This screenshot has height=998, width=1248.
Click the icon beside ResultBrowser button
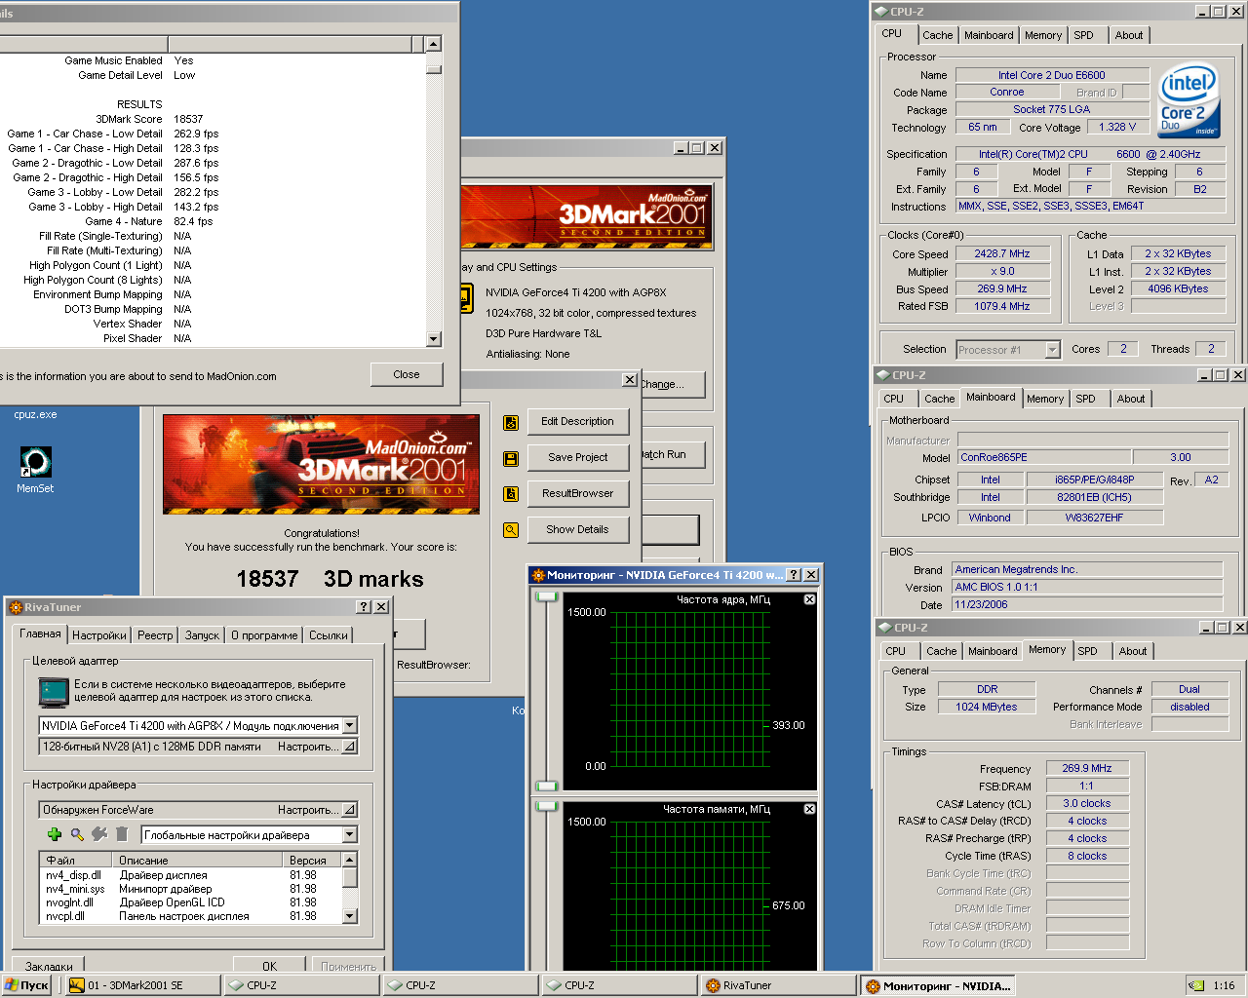tap(511, 494)
